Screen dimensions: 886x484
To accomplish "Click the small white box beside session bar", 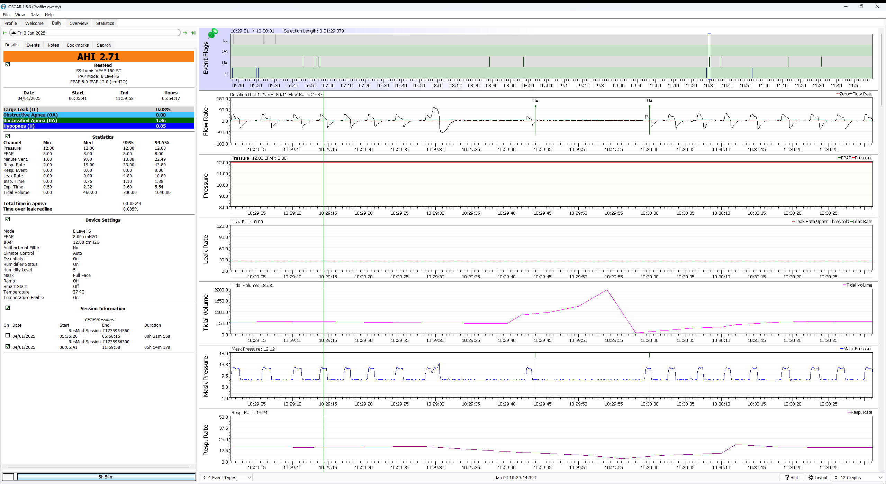I will [8, 477].
